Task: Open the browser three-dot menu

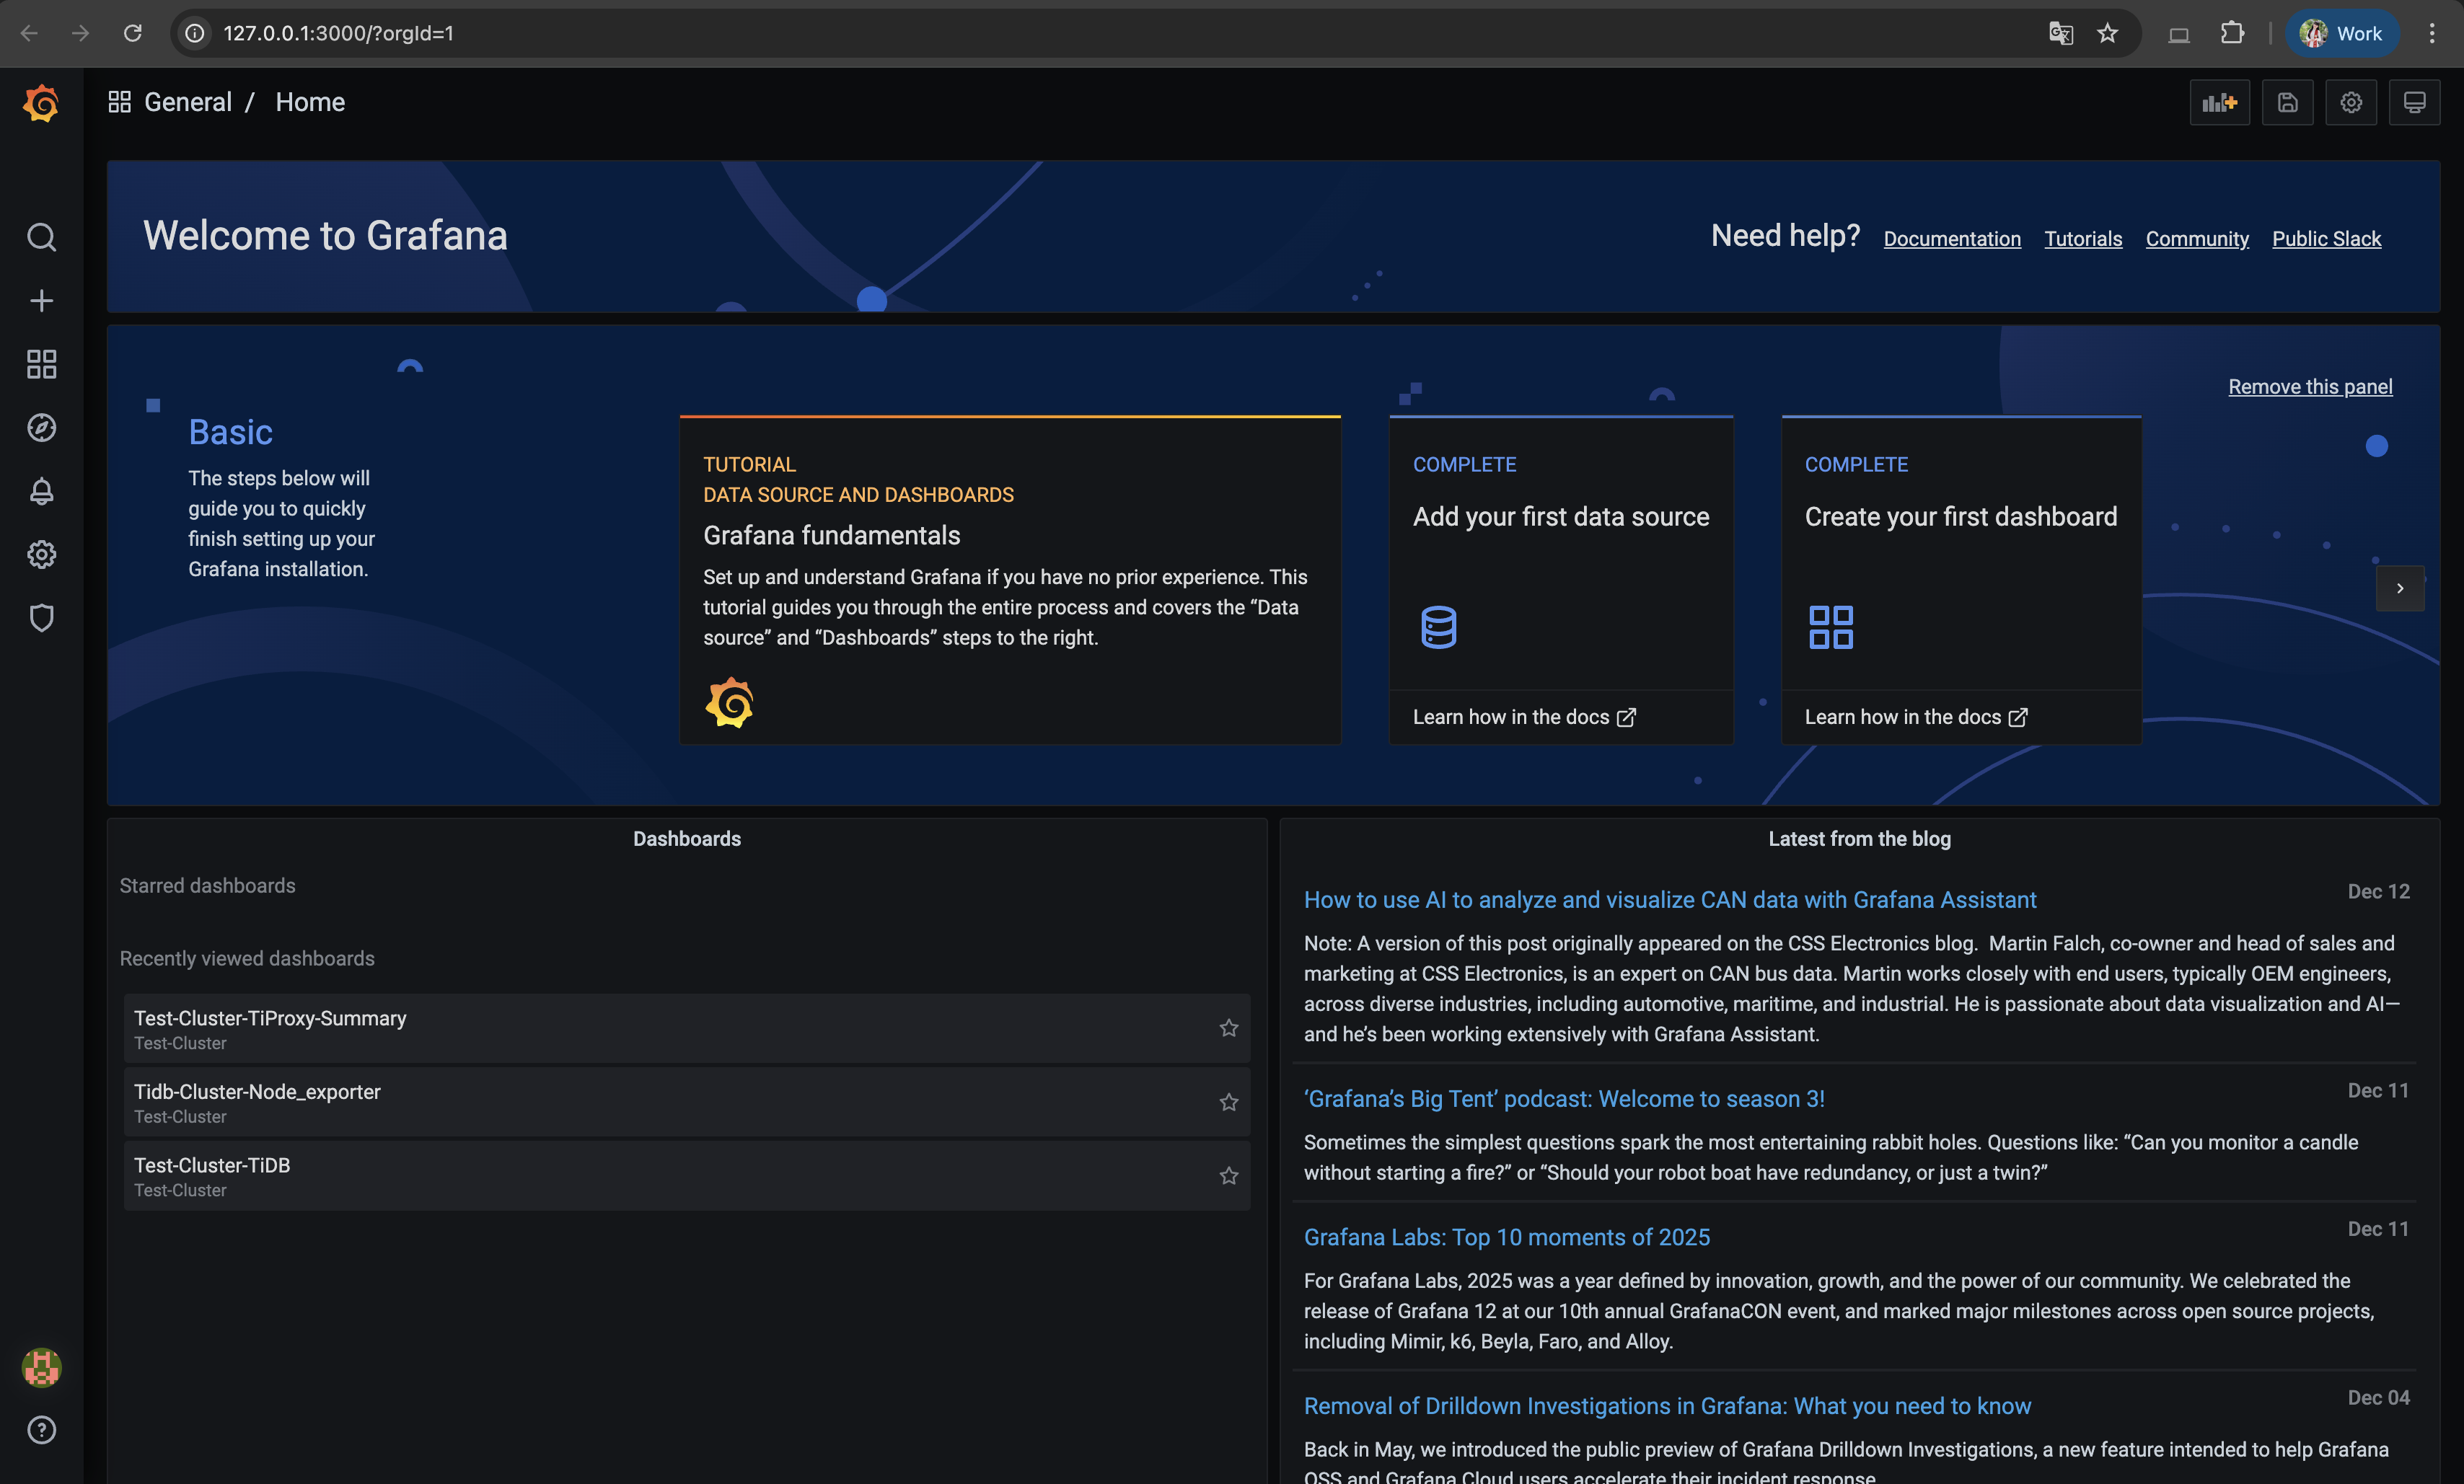Action: click(2432, 33)
